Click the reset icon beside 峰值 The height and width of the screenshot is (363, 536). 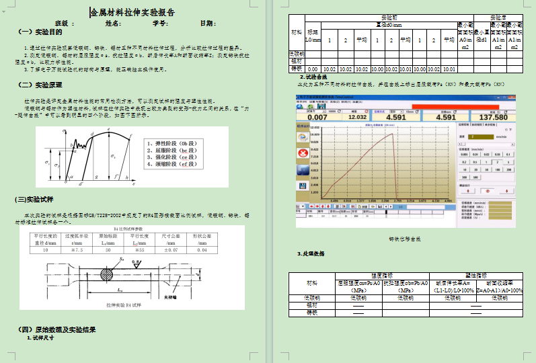[366, 112]
